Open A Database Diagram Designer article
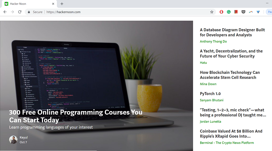Viewport: 272px width, 151px height. pyautogui.click(x=232, y=32)
